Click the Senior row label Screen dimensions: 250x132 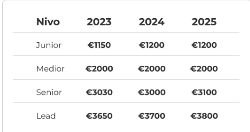point(49,92)
